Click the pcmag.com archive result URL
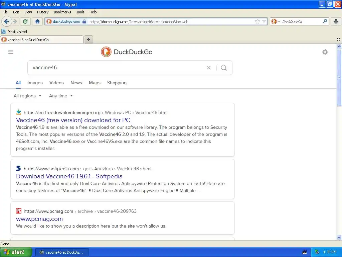This screenshot has height=257, width=342. pos(80,211)
